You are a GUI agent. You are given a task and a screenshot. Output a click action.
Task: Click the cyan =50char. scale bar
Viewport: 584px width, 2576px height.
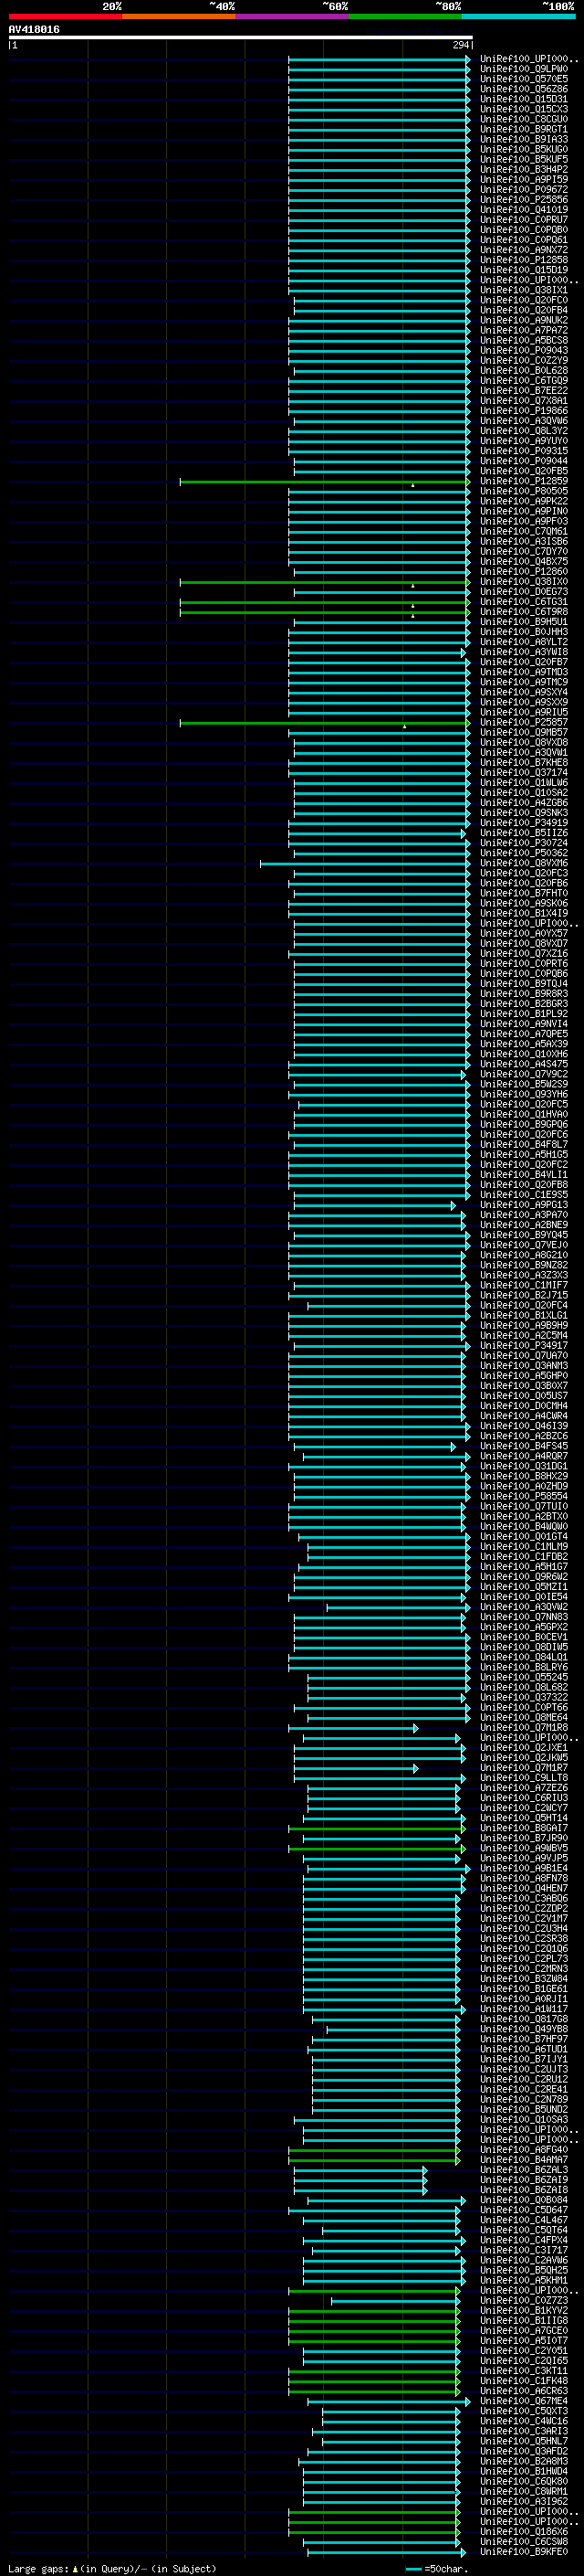[x=413, y=2569]
